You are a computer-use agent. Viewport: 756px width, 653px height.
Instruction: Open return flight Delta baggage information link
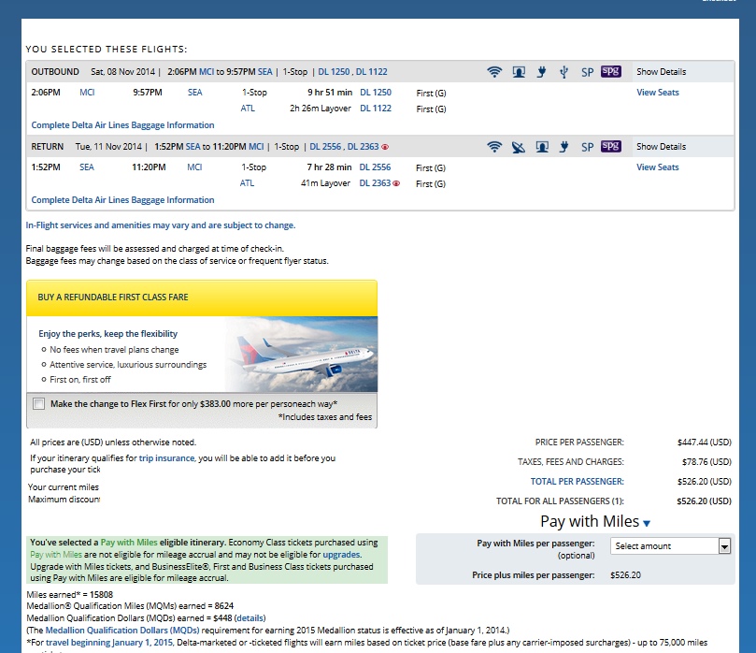pos(122,200)
